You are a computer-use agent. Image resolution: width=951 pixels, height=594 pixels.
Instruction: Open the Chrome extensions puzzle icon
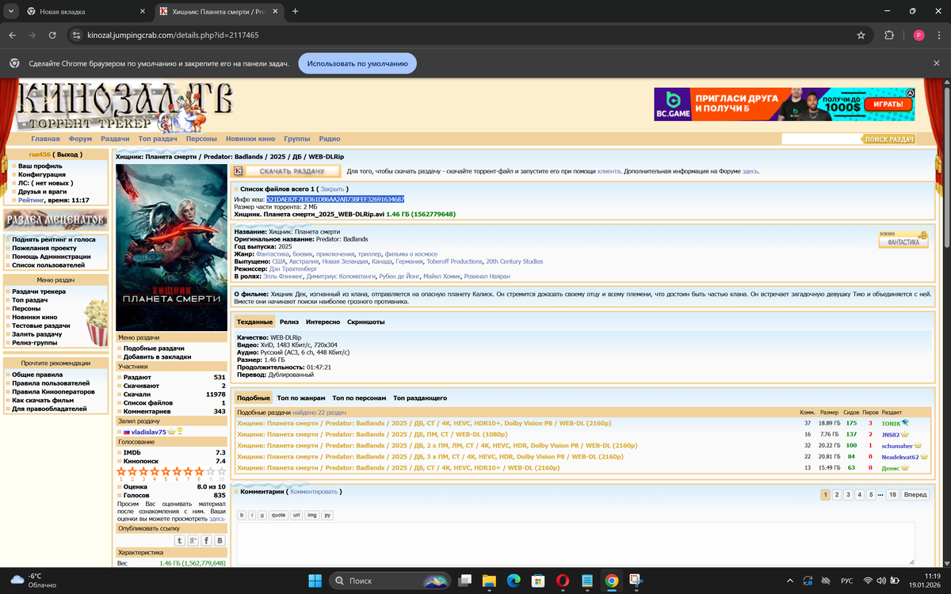889,36
